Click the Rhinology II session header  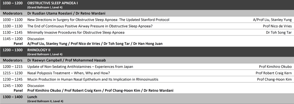pyautogui.click(x=147, y=52)
